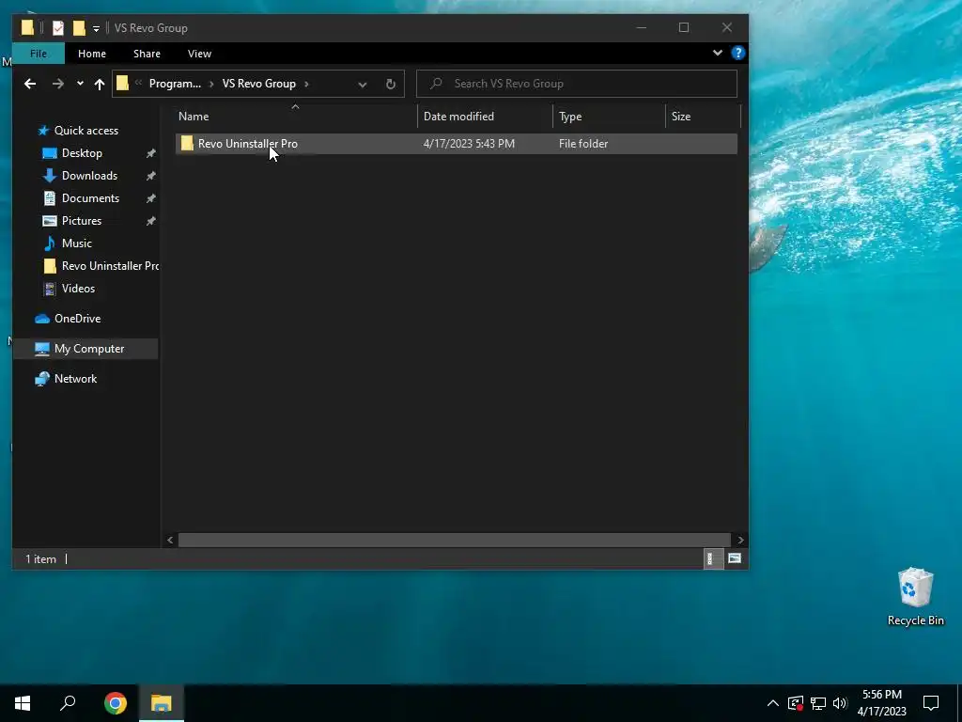Screen dimensions: 962x722
Task: Click Program... breadcrumb in address bar
Action: (175, 84)
